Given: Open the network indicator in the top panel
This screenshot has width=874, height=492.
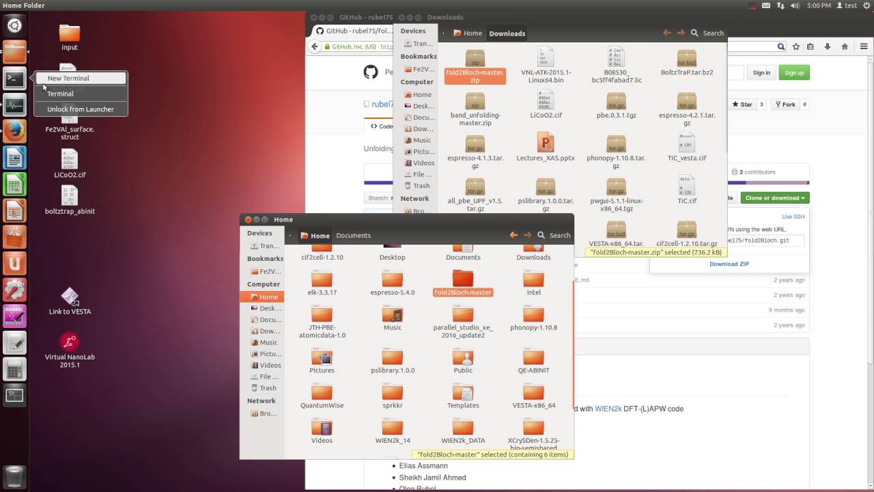Looking at the screenshot, I should (x=780, y=5).
